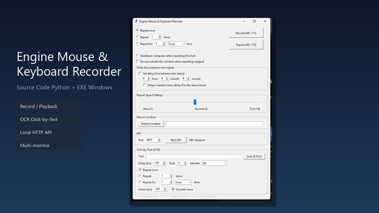
Task: Click the Hover (ms) spinbox arrows
Action: pyautogui.click(x=165, y=189)
